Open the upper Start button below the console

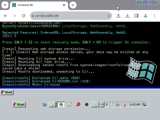pos(7,92)
